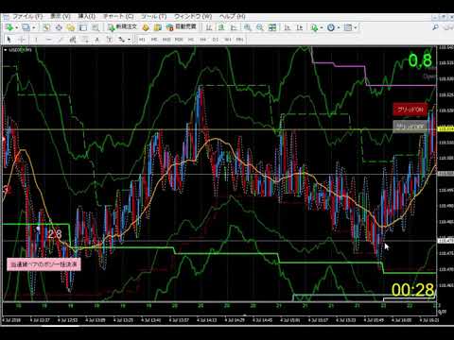Viewport: 454px width, 340px height.
Task: Switch chart to candlesticks icon
Action: click(221, 27)
